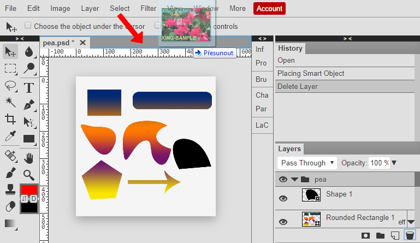
Task: Choose the Hand tool
Action: click(29, 158)
